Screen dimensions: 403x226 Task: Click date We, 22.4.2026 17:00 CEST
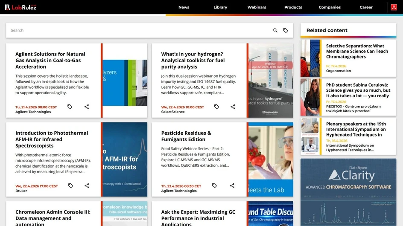(x=37, y=186)
